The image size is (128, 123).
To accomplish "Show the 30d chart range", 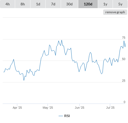I will point(69,4).
